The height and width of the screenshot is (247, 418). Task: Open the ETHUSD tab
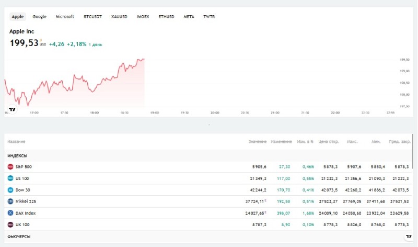point(166,17)
